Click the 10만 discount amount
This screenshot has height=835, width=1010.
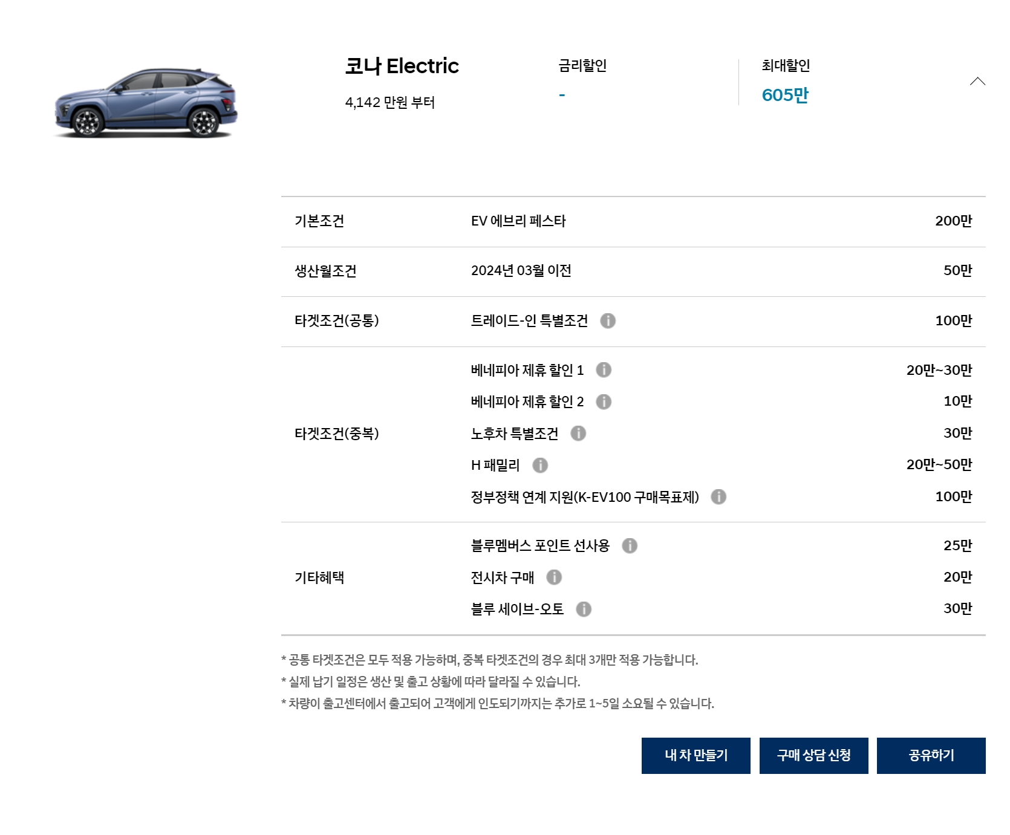click(x=958, y=401)
